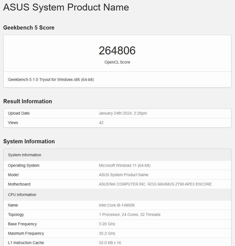Click the January 24th 2024 upload timestamp
Image resolution: width=235 pixels, height=246 pixels.
[x=123, y=113]
